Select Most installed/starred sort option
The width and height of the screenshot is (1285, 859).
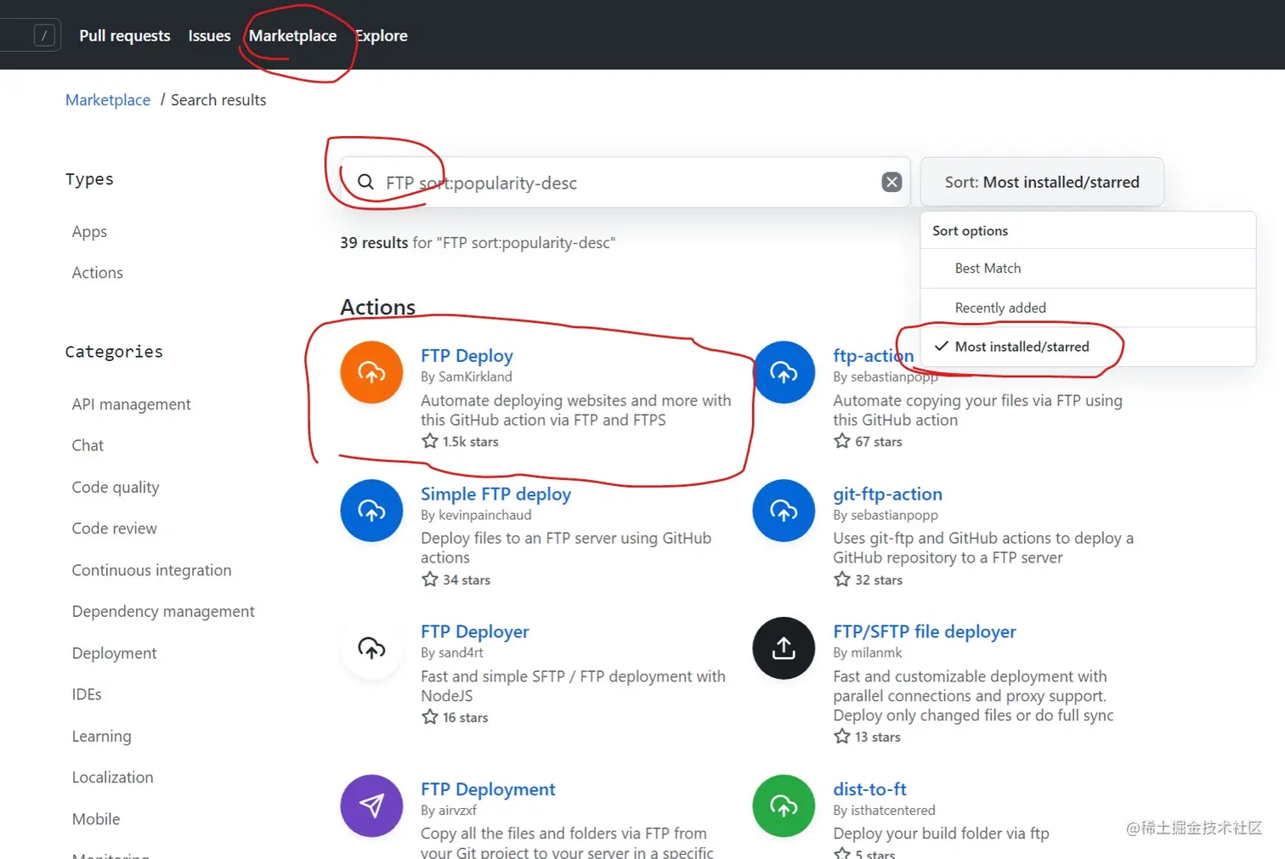pos(1088,347)
